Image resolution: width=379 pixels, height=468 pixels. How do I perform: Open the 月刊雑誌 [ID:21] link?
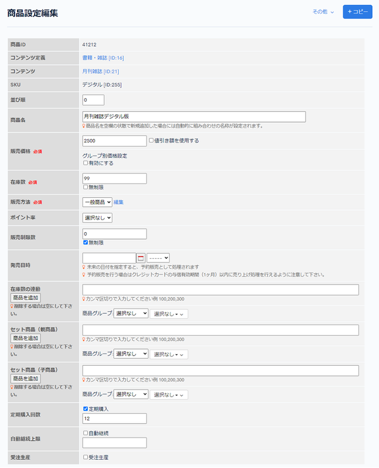(100, 71)
